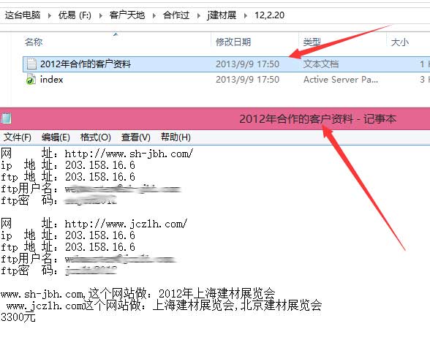Go to 这台电脑 in address bar
This screenshot has height=348, width=430.
coord(23,15)
